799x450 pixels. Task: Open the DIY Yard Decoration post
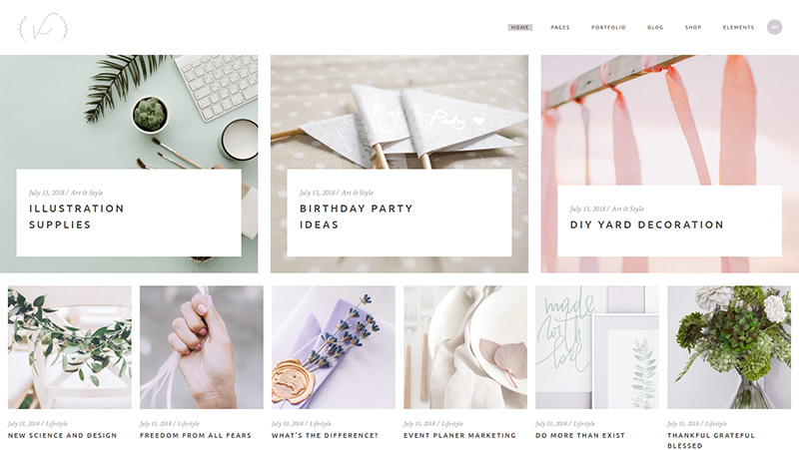click(x=646, y=225)
